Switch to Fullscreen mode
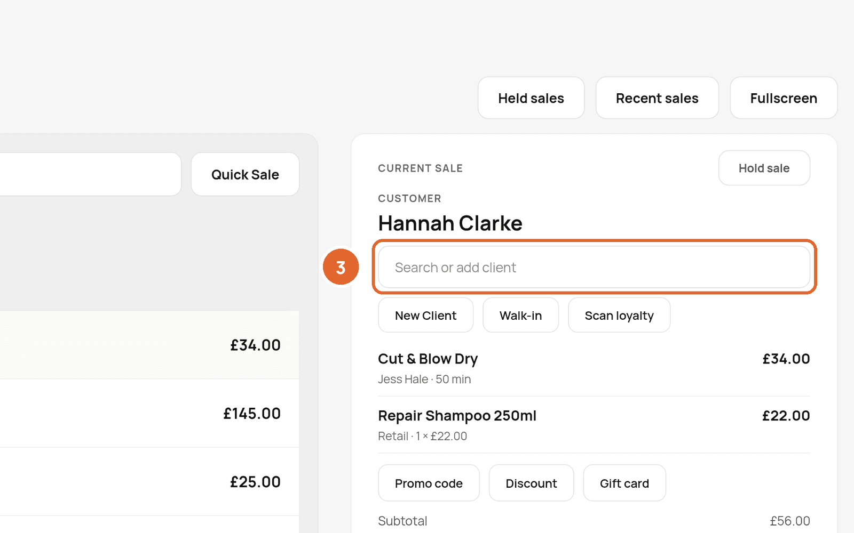The image size is (854, 533). coord(784,98)
